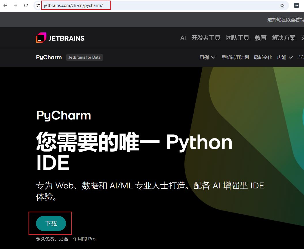Open the 最新变化 link

tap(263, 57)
